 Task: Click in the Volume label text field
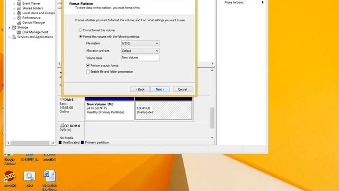pos(140,58)
